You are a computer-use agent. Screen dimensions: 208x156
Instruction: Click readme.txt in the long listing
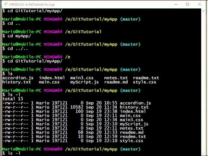click(x=133, y=136)
